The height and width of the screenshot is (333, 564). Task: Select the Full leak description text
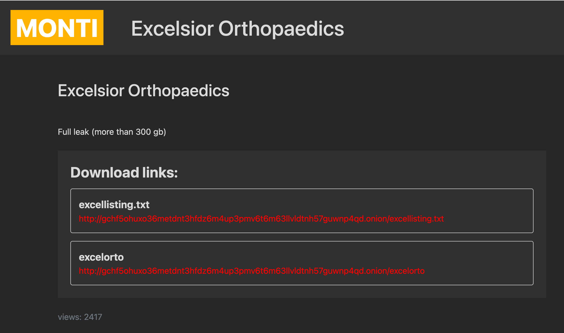(112, 132)
